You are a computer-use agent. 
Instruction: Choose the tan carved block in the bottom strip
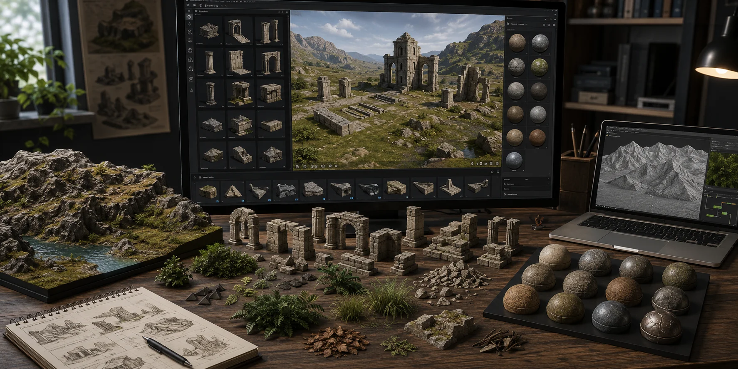[x=396, y=188]
